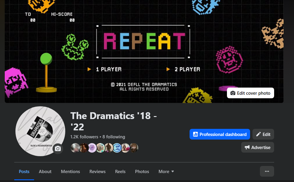Image resolution: width=294 pixels, height=182 pixels.
Task: Switch to the About tab
Action: (45, 172)
